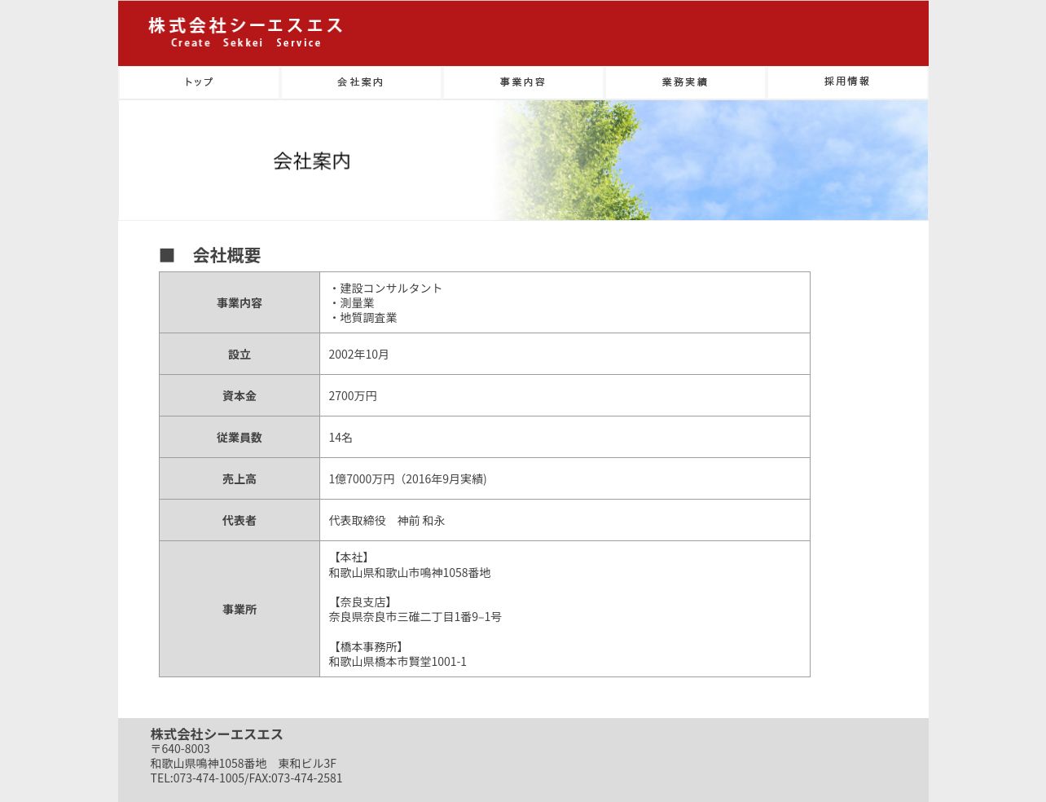This screenshot has width=1046, height=802.
Task: Select the 事業内容 table header cell
Action: pos(240,302)
